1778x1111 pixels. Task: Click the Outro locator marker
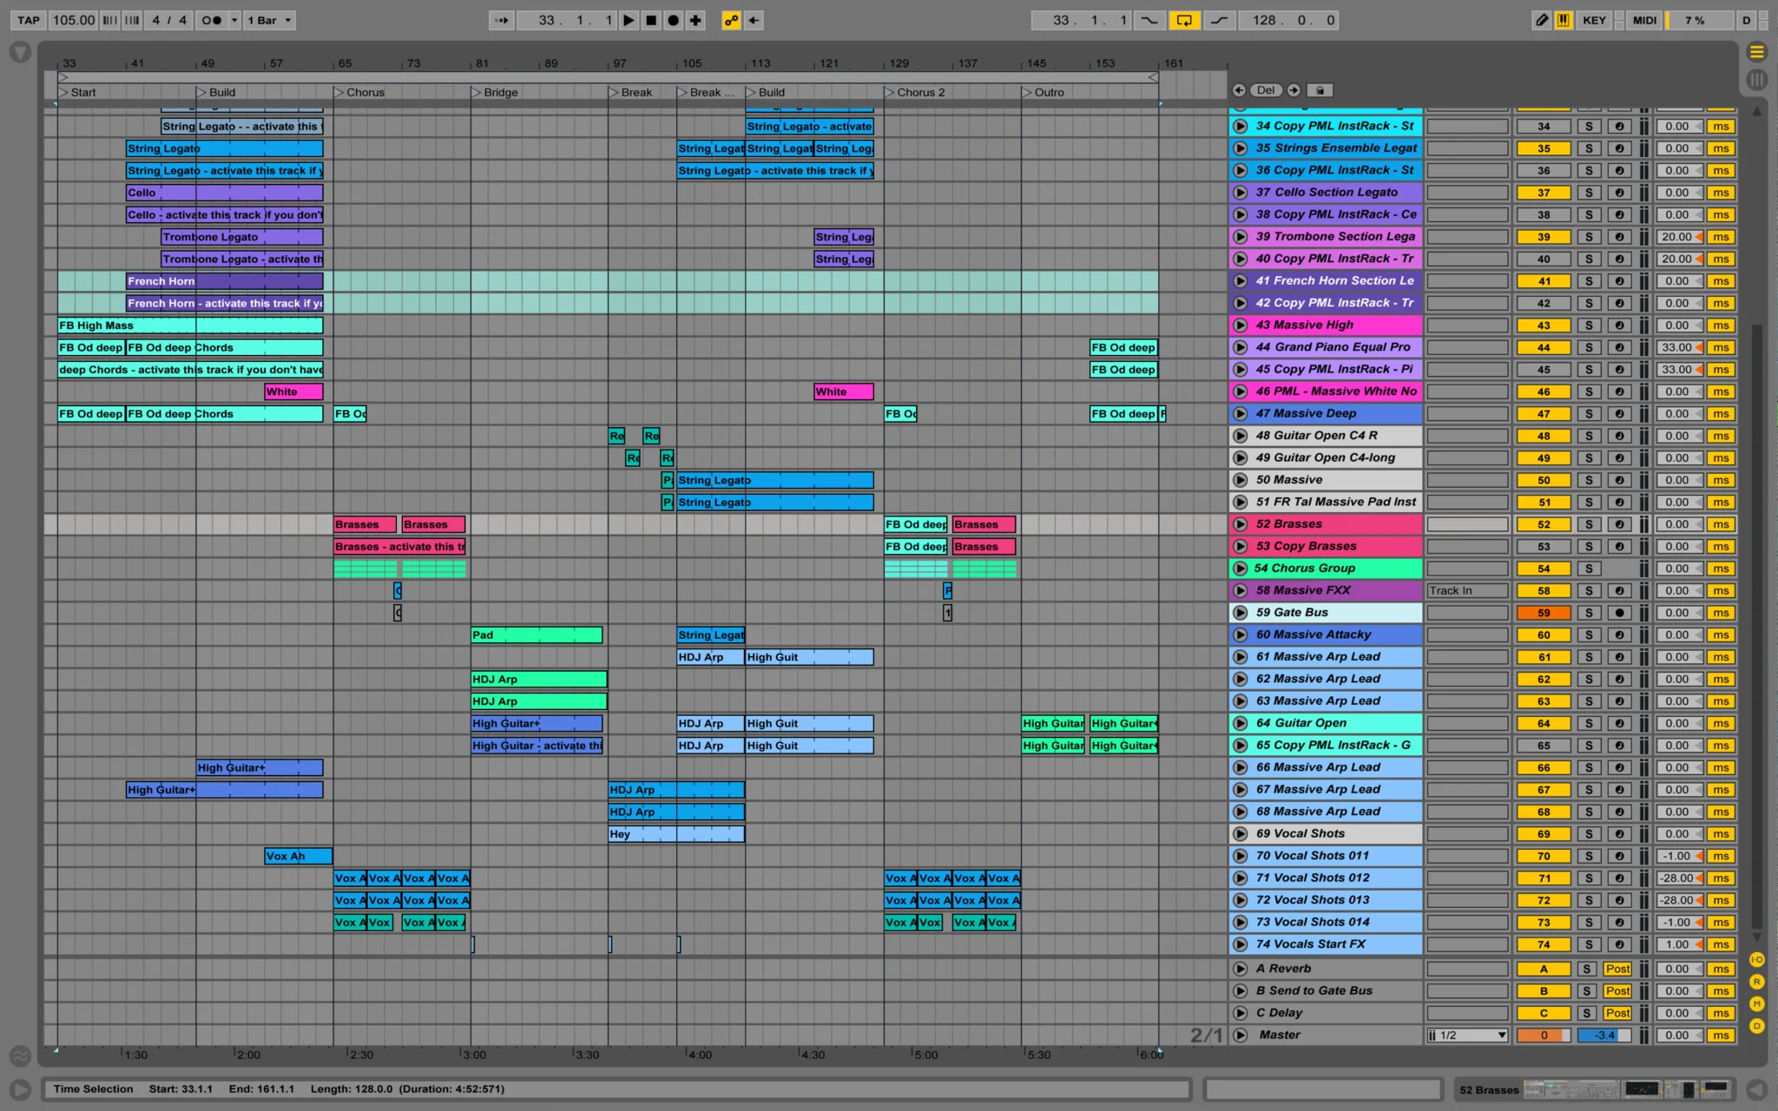[1044, 92]
